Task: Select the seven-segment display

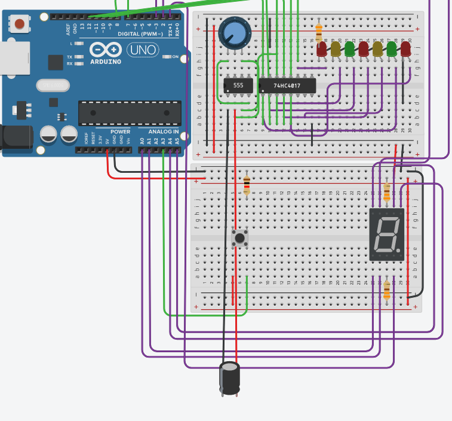Action: [386, 234]
